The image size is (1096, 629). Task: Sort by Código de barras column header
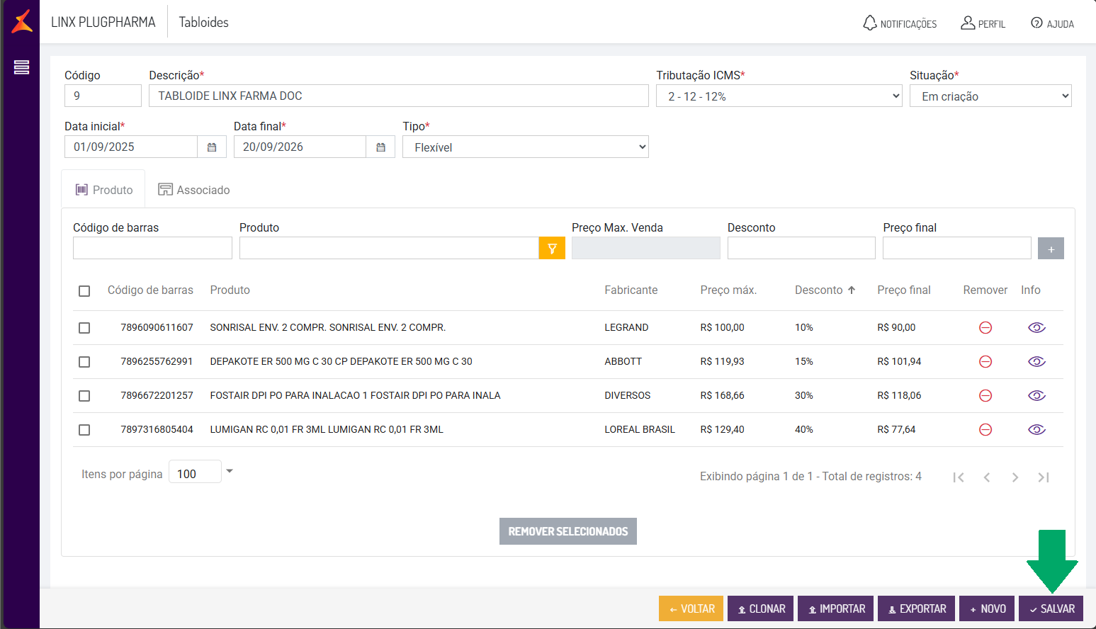(150, 290)
